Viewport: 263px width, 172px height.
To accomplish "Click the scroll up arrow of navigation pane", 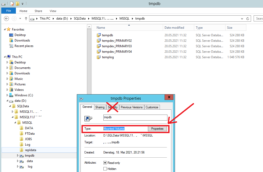I will (x=89, y=27).
